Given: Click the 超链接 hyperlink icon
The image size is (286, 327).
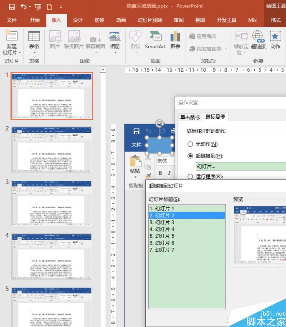Looking at the screenshot, I should click(x=258, y=40).
